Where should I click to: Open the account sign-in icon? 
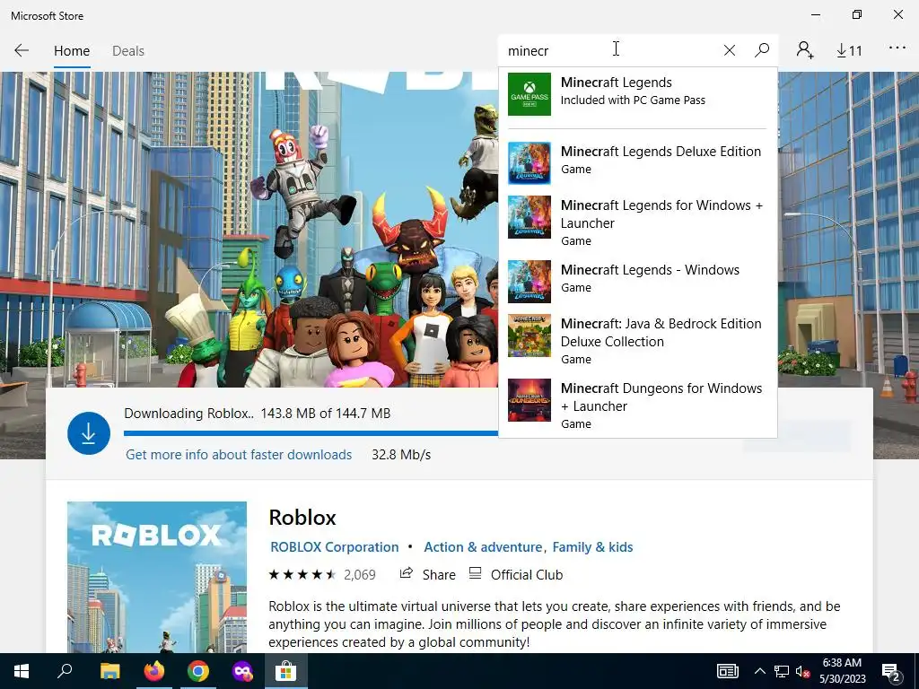click(x=805, y=50)
